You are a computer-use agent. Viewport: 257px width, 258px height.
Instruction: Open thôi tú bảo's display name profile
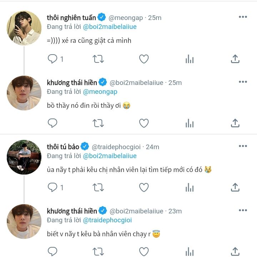point(63,147)
